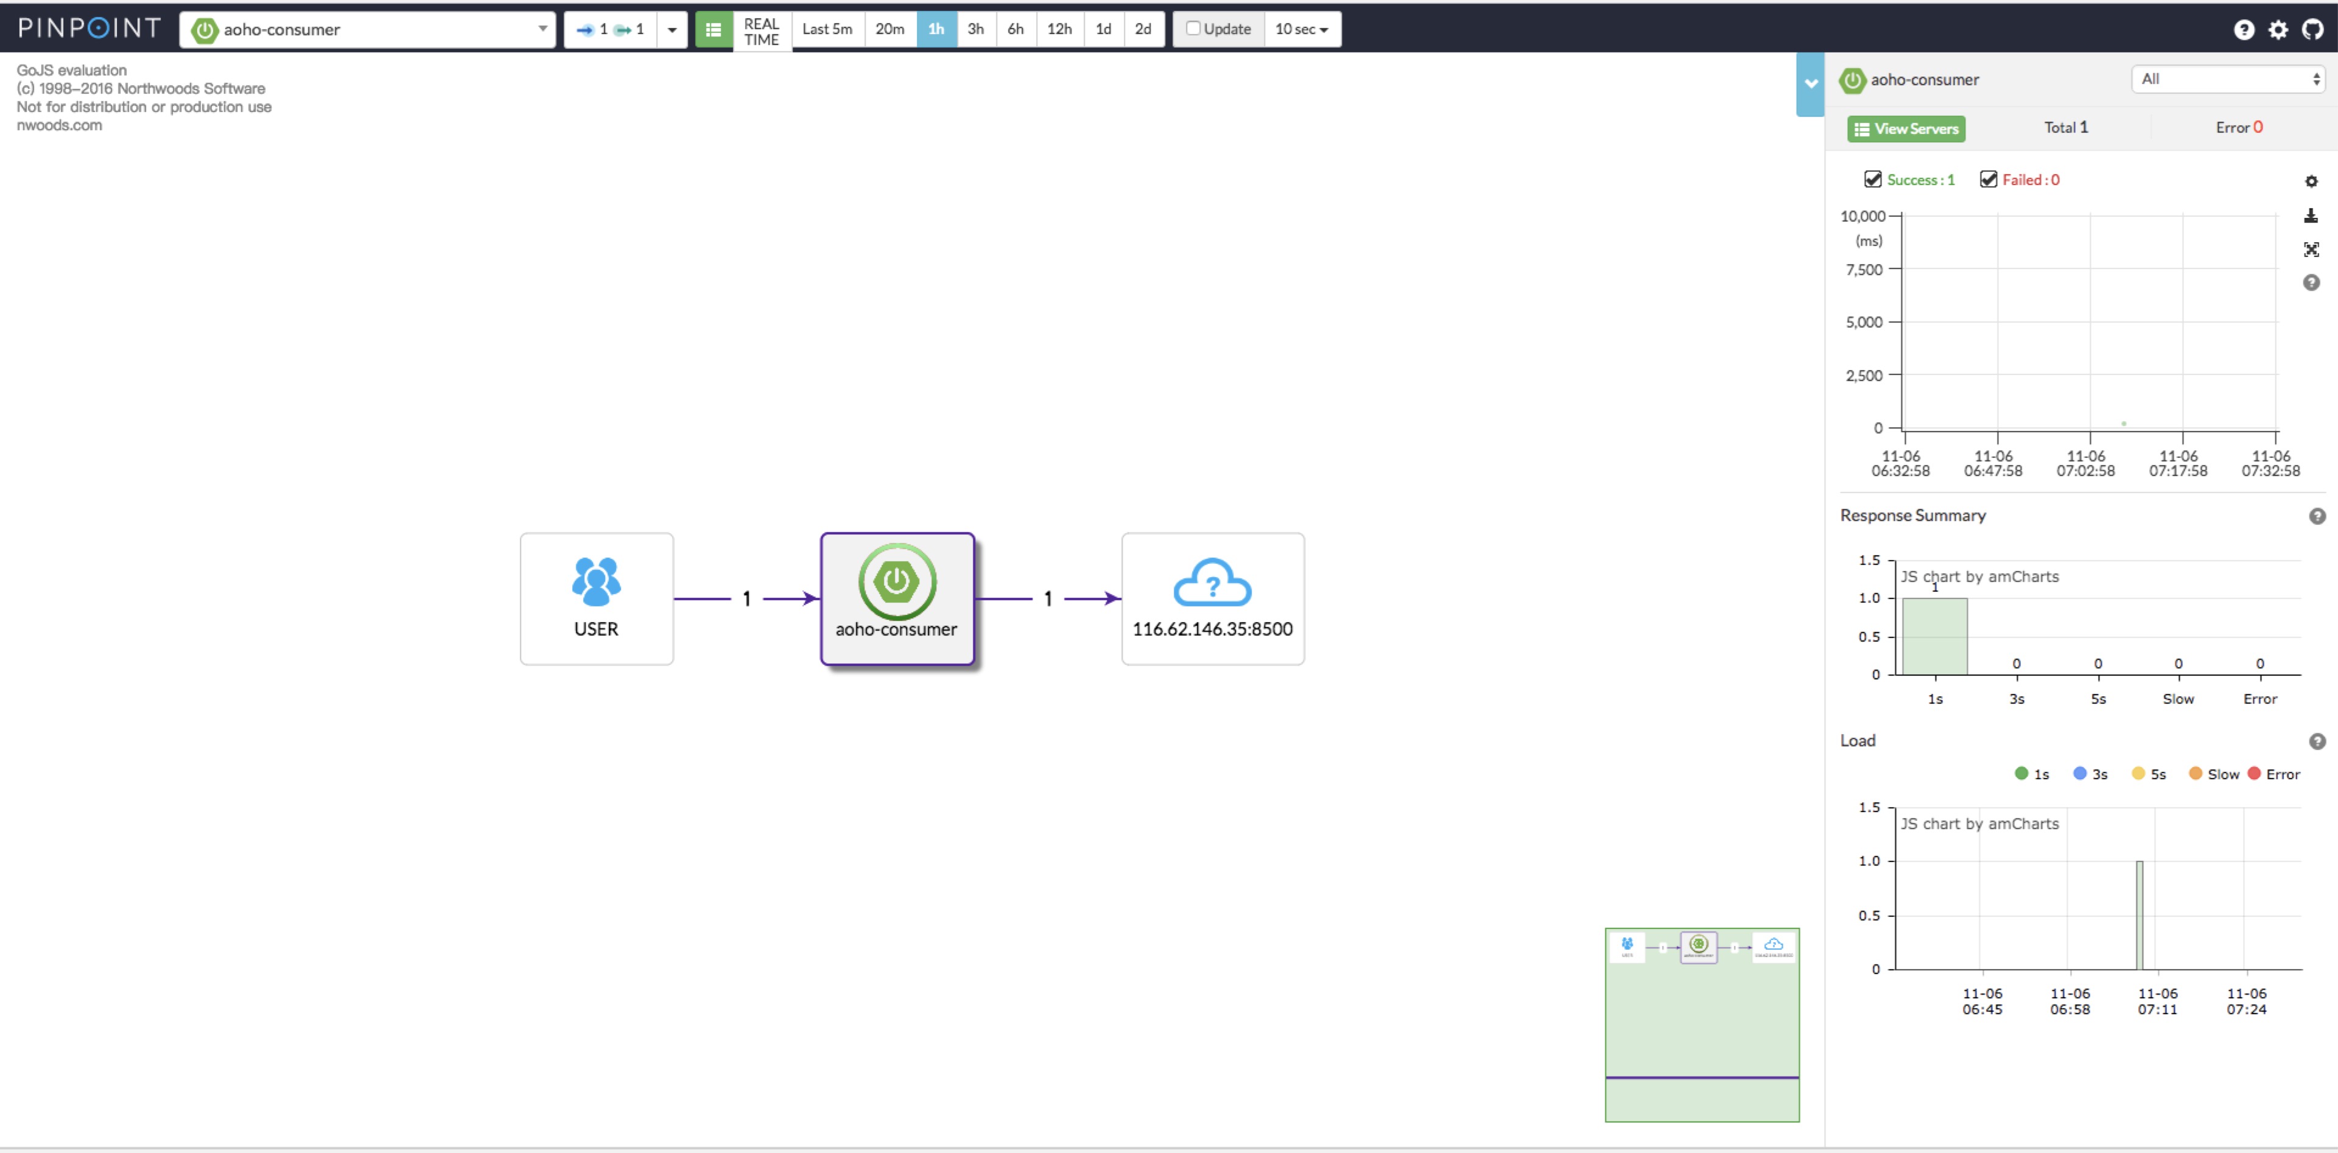Toggle the Failed checkbox

click(x=1989, y=179)
